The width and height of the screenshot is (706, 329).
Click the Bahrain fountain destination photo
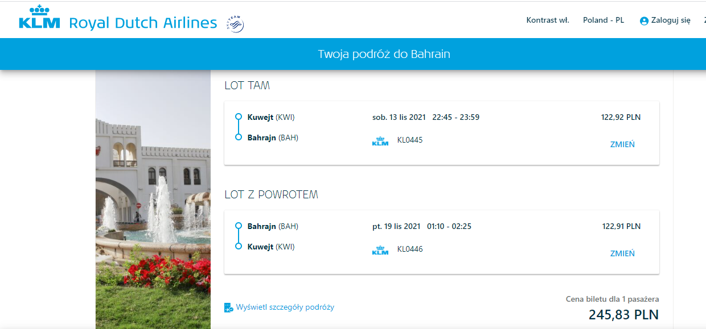pyautogui.click(x=153, y=199)
